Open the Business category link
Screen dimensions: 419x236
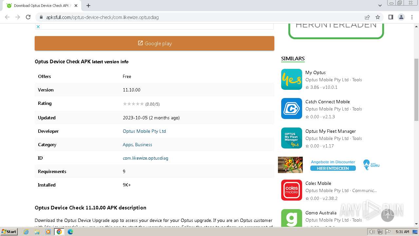[144, 145]
